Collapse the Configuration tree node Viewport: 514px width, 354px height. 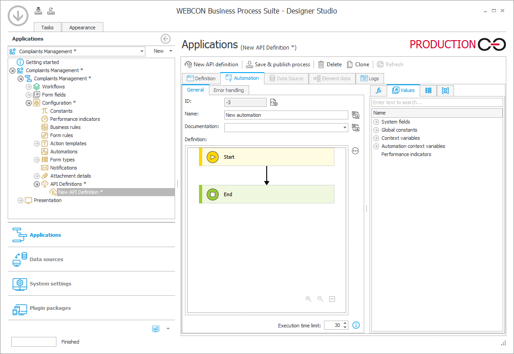coord(28,103)
